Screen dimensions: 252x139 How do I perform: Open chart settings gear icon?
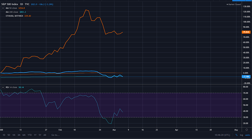click(247, 129)
